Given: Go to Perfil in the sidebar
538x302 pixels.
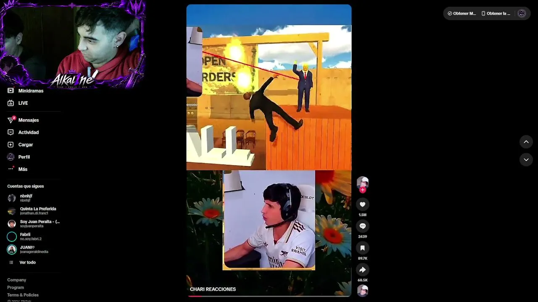Looking at the screenshot, I should click(19, 157).
